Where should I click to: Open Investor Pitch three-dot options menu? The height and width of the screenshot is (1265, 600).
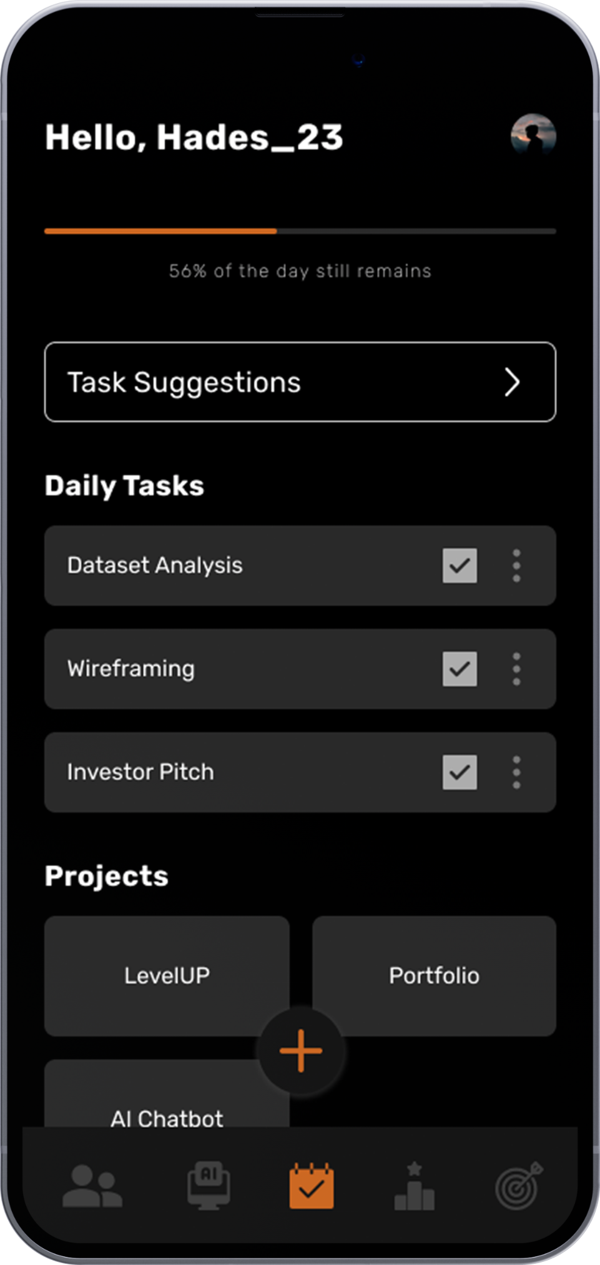[x=516, y=772]
